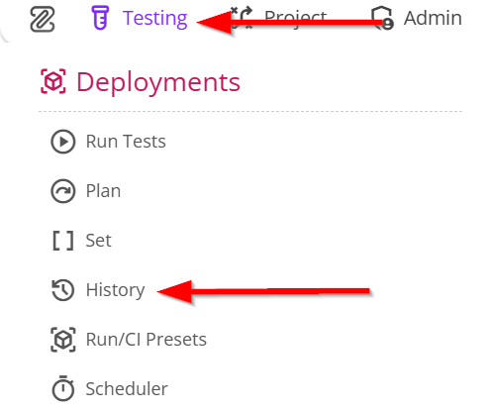Click the app logo icon
Viewport: 492px width, 411px height.
click(43, 19)
